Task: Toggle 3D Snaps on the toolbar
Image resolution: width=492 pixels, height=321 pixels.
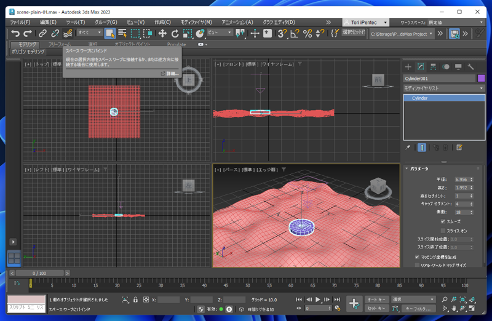Action: coord(282,33)
